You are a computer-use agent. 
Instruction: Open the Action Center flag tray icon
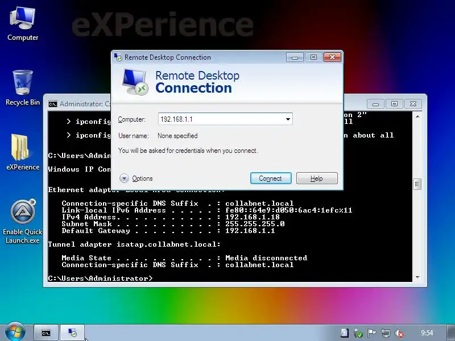click(372, 333)
